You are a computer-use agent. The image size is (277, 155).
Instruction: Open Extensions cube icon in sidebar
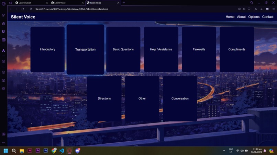click(x=3, y=80)
